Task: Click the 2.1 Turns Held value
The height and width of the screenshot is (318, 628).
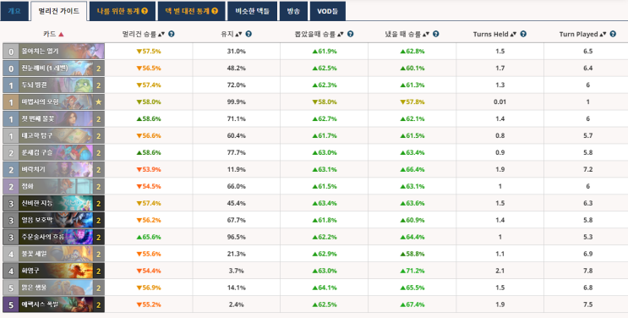Action: [500, 271]
